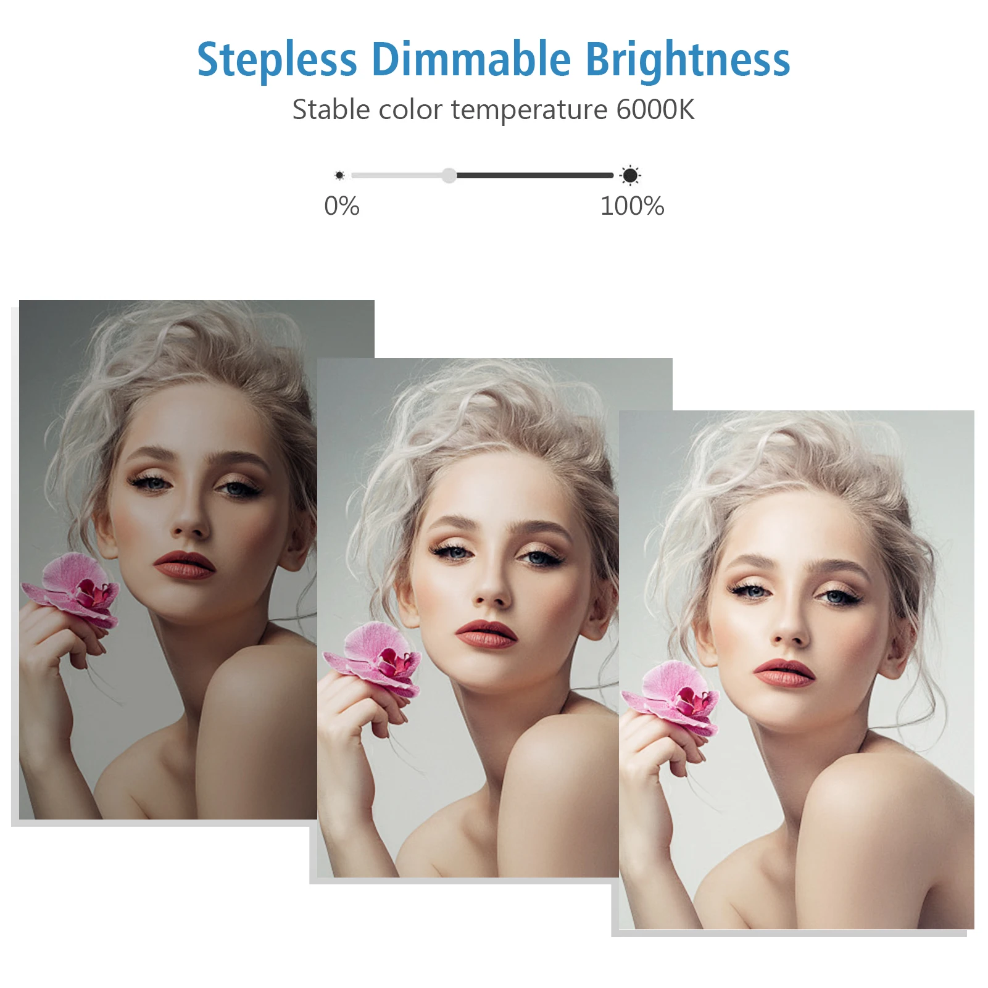This screenshot has width=988, height=988.
Task: Click the word Brightness in title
Action: (687, 60)
